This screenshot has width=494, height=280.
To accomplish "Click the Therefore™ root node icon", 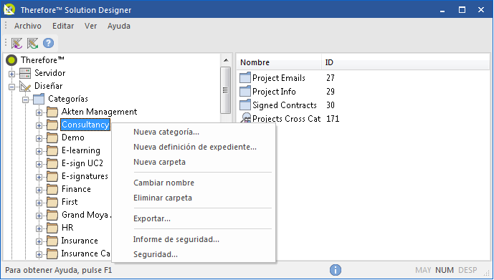I will coord(11,59).
